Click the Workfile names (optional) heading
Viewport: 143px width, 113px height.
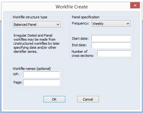pos(32,69)
